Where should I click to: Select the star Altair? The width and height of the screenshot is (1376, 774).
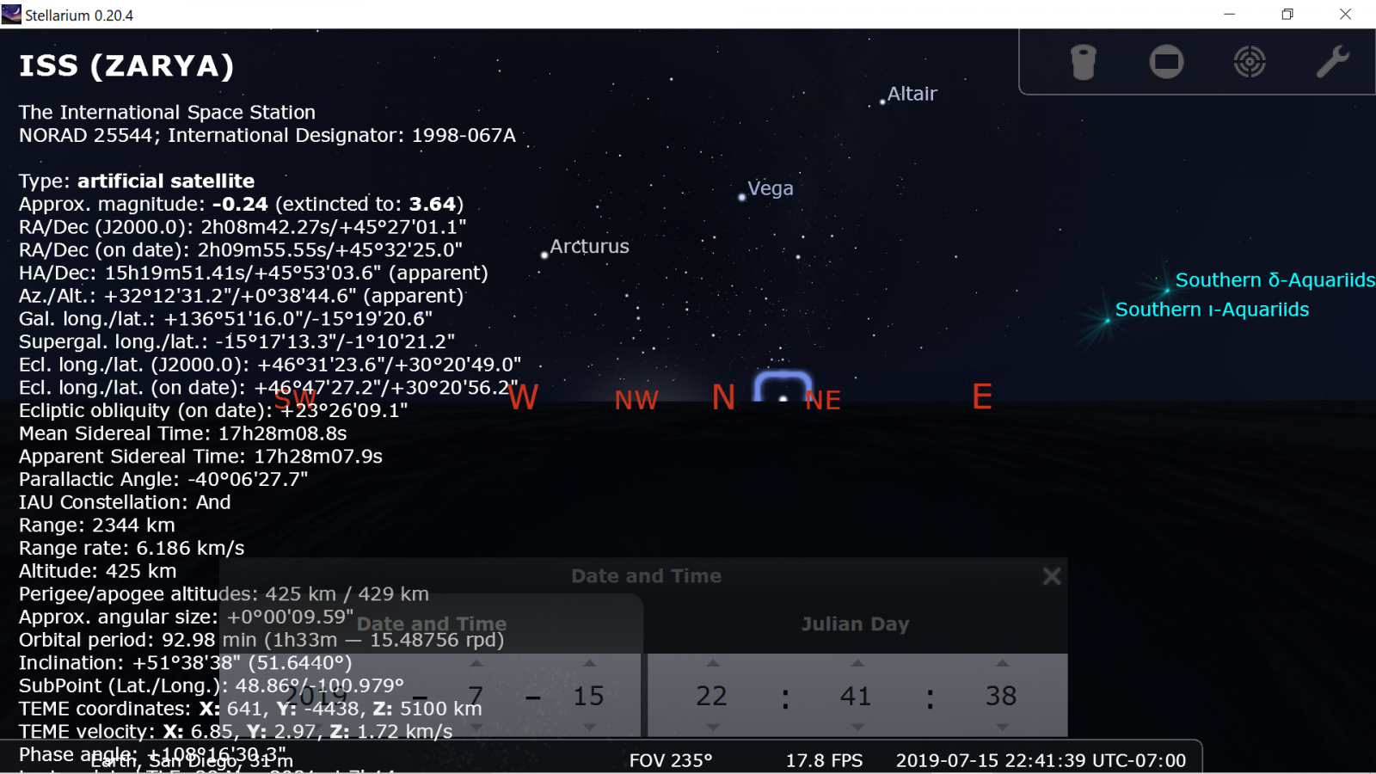click(882, 102)
